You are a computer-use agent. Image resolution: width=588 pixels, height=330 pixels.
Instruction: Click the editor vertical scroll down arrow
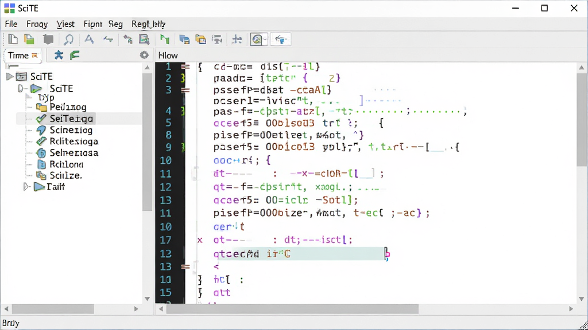[x=582, y=299]
